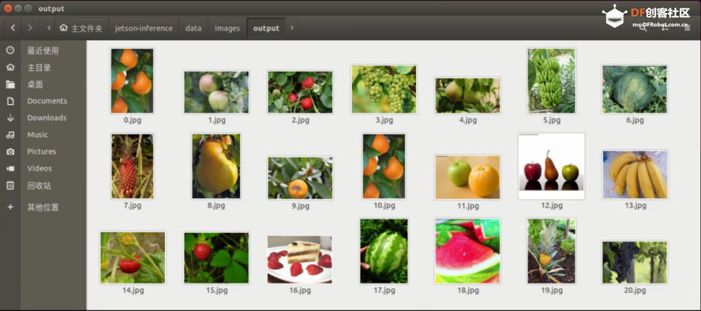Screen dimensions: 701x311
Task: Click the file name label 20.jpg
Action: (635, 290)
